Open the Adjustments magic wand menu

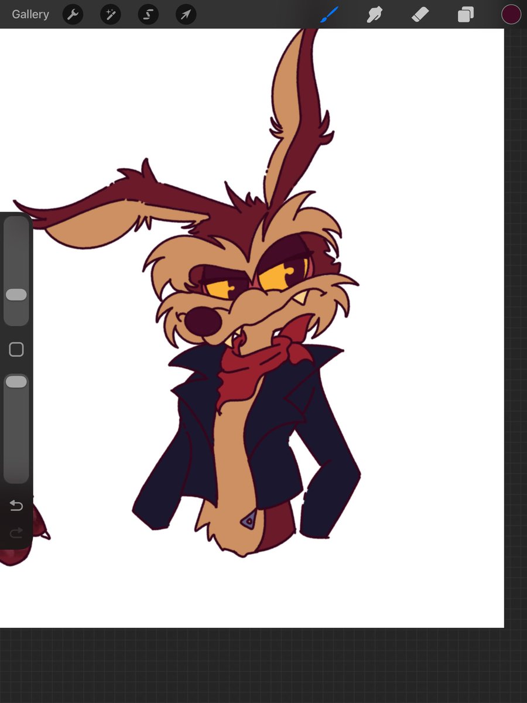pos(111,14)
